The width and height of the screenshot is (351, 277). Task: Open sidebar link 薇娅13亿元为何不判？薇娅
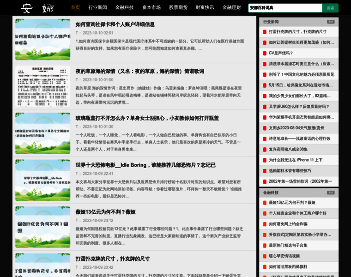point(292,203)
